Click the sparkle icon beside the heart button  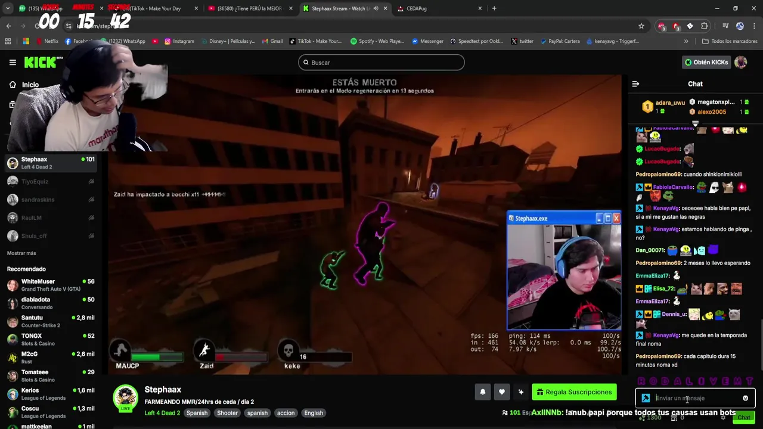pos(521,392)
